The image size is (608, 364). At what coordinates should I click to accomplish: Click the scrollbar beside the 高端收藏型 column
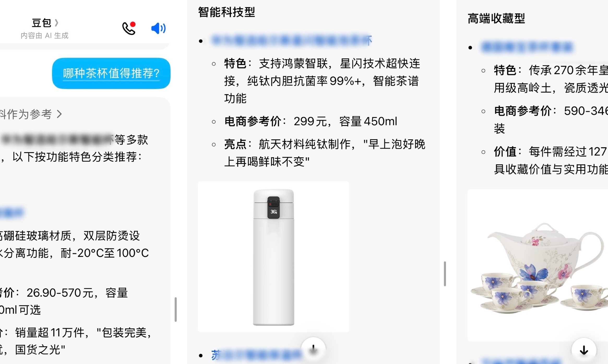click(445, 273)
